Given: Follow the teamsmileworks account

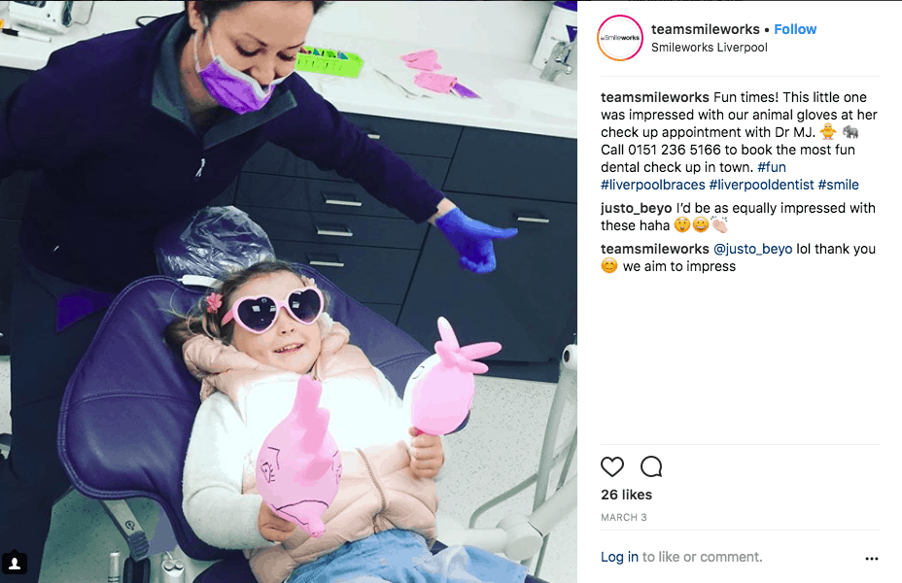Looking at the screenshot, I should [x=795, y=29].
